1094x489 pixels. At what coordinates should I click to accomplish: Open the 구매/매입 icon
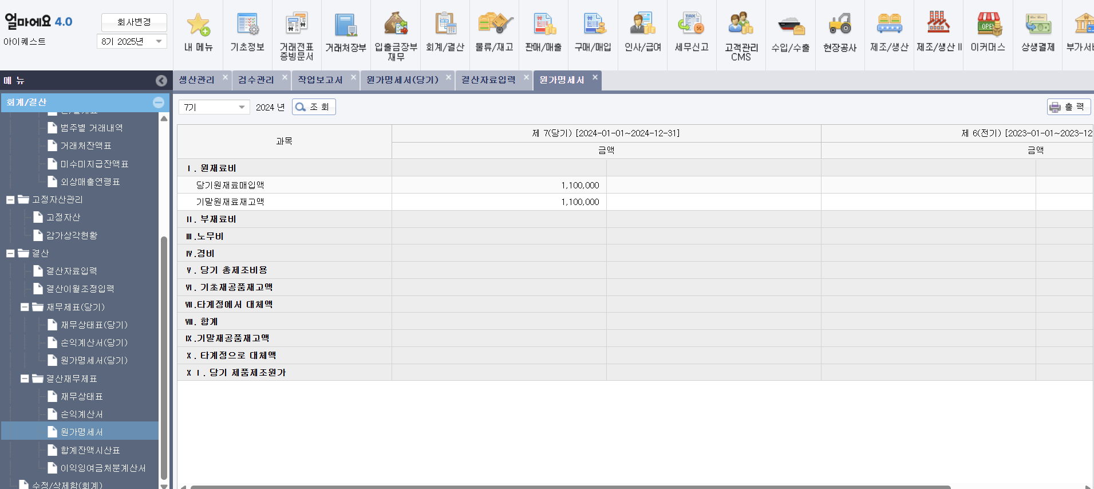coord(593,25)
